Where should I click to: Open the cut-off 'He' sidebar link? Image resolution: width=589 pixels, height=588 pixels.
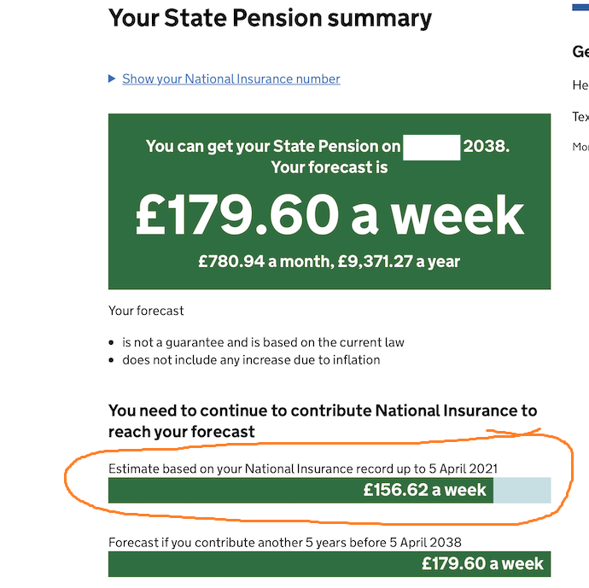580,85
